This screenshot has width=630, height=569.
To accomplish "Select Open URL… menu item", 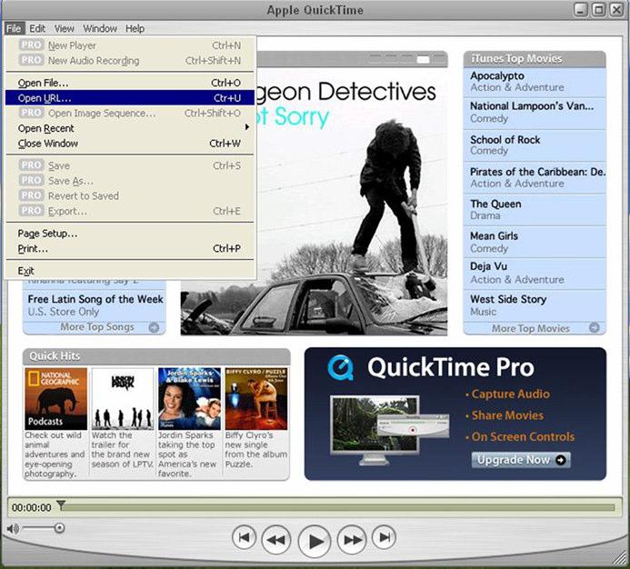I will (129, 98).
